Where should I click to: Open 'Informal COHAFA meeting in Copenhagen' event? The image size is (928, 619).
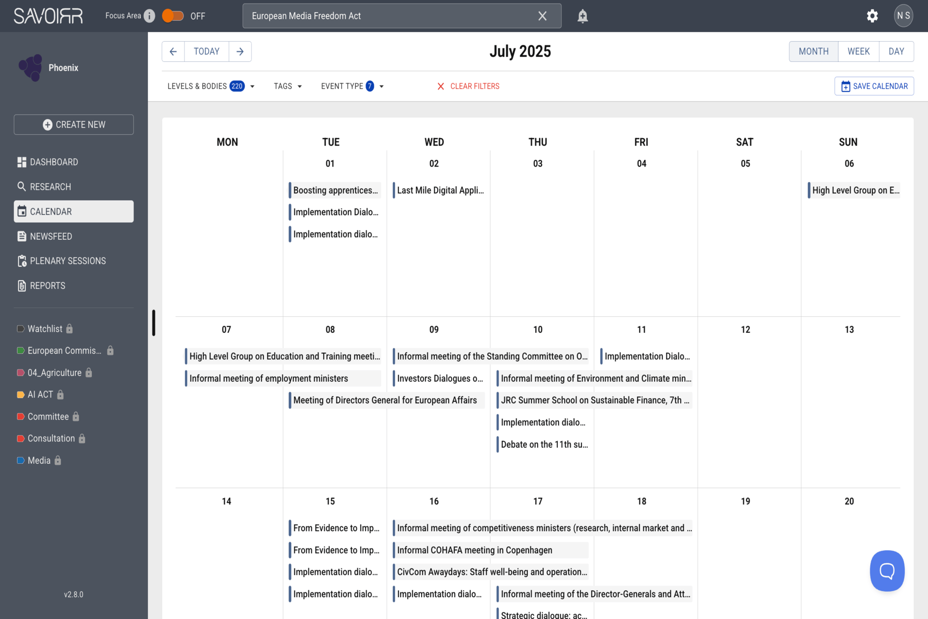tap(490, 550)
